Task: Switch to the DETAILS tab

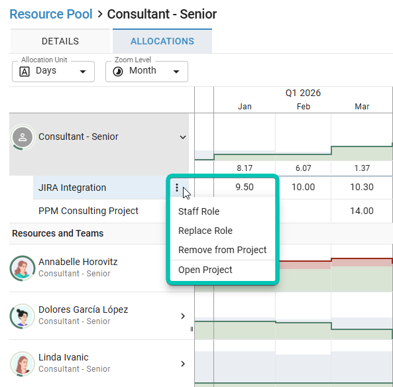Action: 60,41
